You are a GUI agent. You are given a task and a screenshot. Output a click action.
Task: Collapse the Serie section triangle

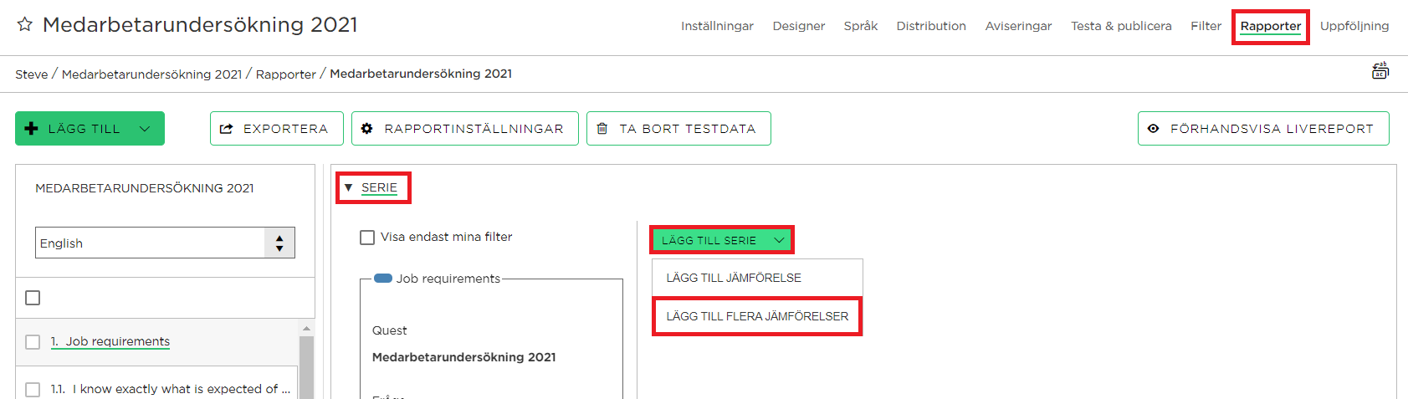coord(349,187)
